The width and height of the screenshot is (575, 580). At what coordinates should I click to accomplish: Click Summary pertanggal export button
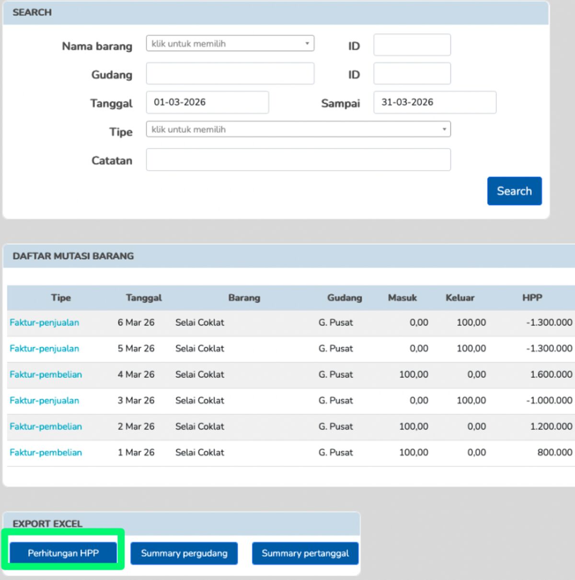(305, 553)
